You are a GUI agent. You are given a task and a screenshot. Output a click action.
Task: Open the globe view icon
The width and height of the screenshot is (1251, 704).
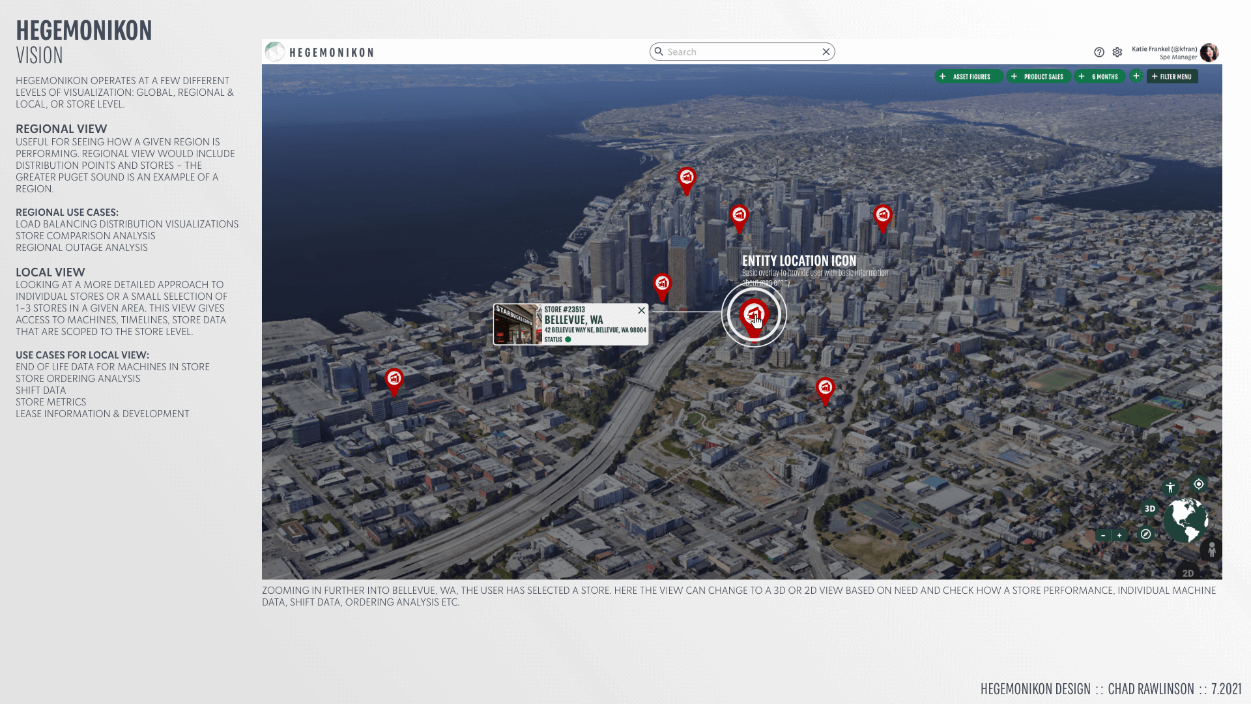pos(1186,520)
